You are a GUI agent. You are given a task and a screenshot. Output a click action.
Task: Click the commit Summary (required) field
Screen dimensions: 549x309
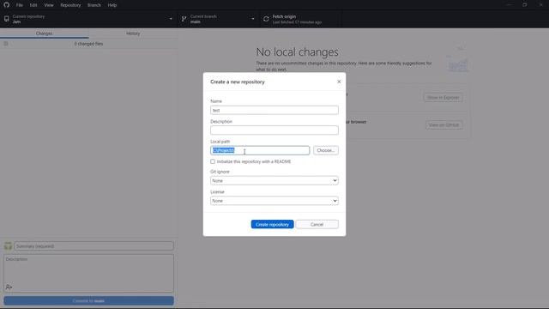(94, 246)
